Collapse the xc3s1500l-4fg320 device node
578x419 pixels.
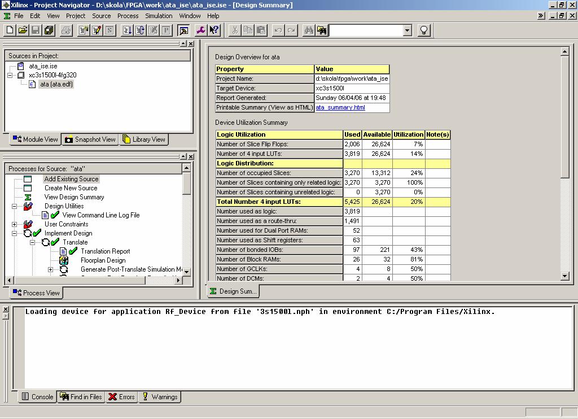10,75
